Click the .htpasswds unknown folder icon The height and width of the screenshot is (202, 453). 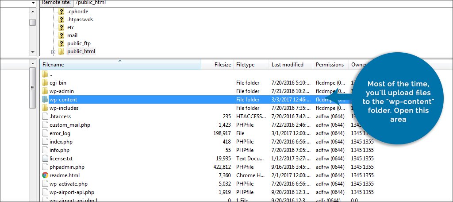[61, 19]
